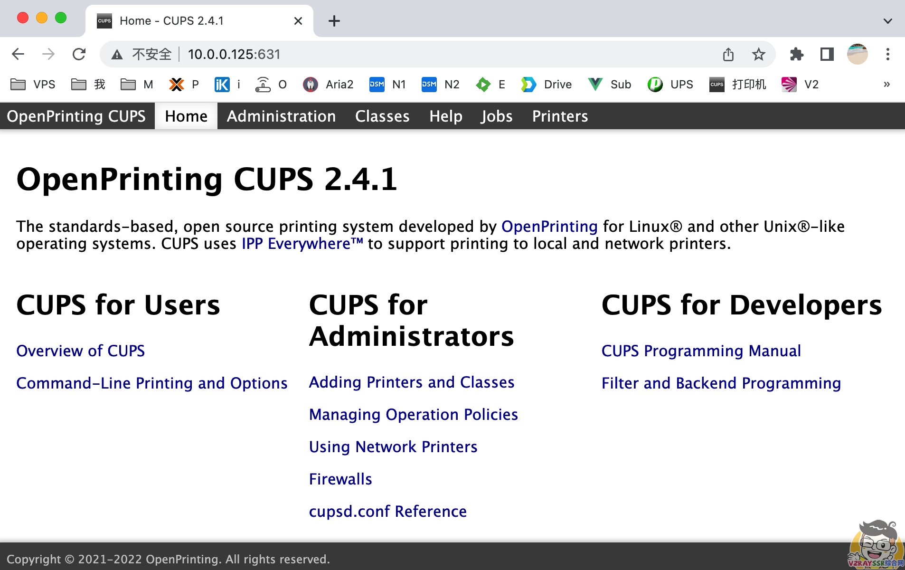Open the tab search dropdown arrow
The width and height of the screenshot is (905, 570).
coord(887,21)
